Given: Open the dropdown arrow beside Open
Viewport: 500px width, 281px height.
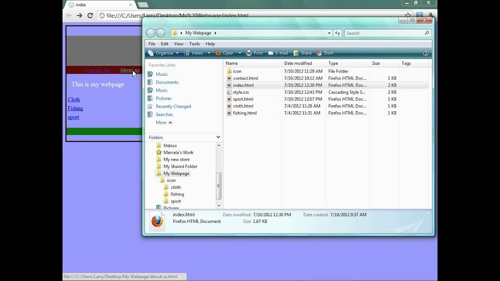Looking at the screenshot, I should pos(239,53).
